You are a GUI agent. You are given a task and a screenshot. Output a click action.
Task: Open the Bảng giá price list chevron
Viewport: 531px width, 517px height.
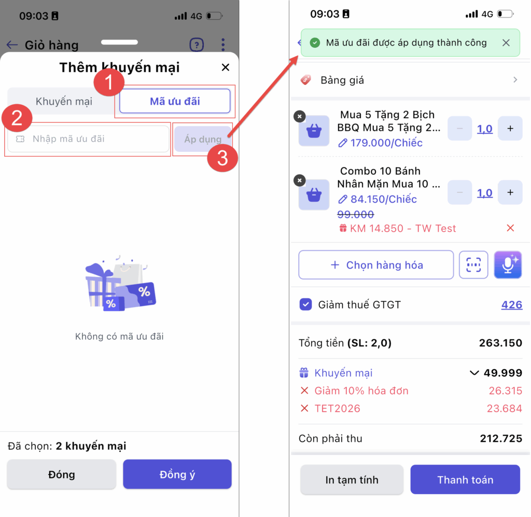point(515,80)
